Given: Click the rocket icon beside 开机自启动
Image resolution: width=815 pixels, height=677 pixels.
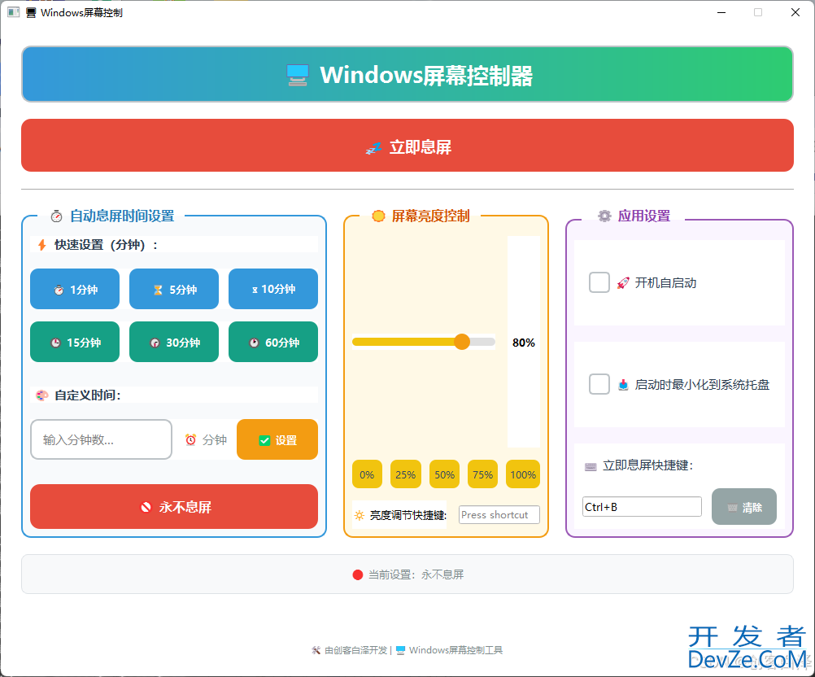Looking at the screenshot, I should click(x=623, y=283).
